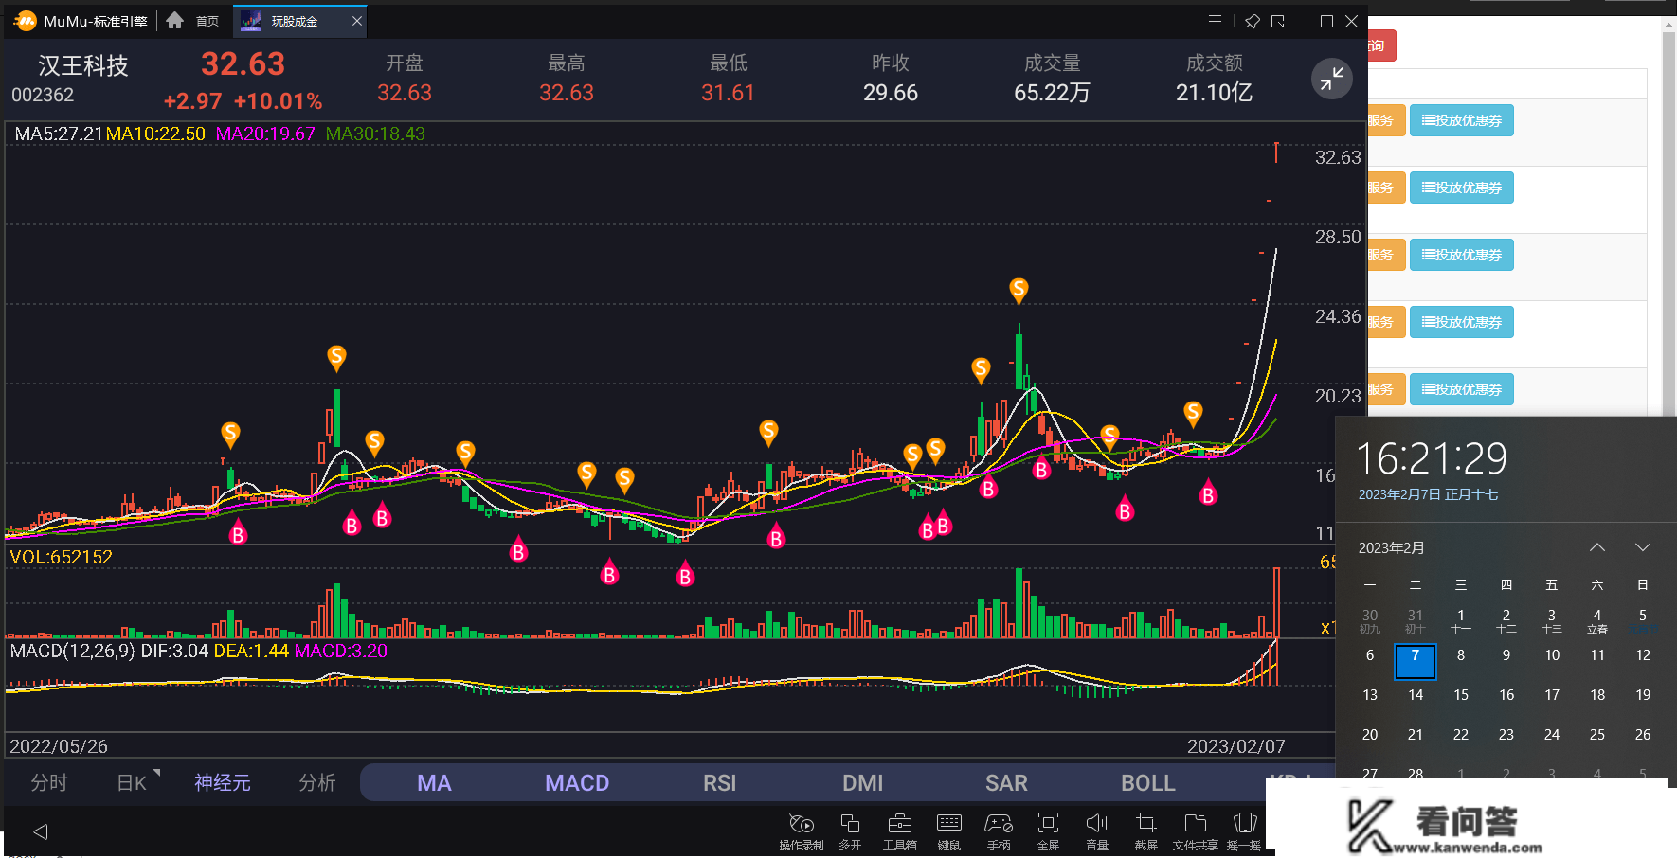Click the current price 32.63 in header

pos(243,63)
